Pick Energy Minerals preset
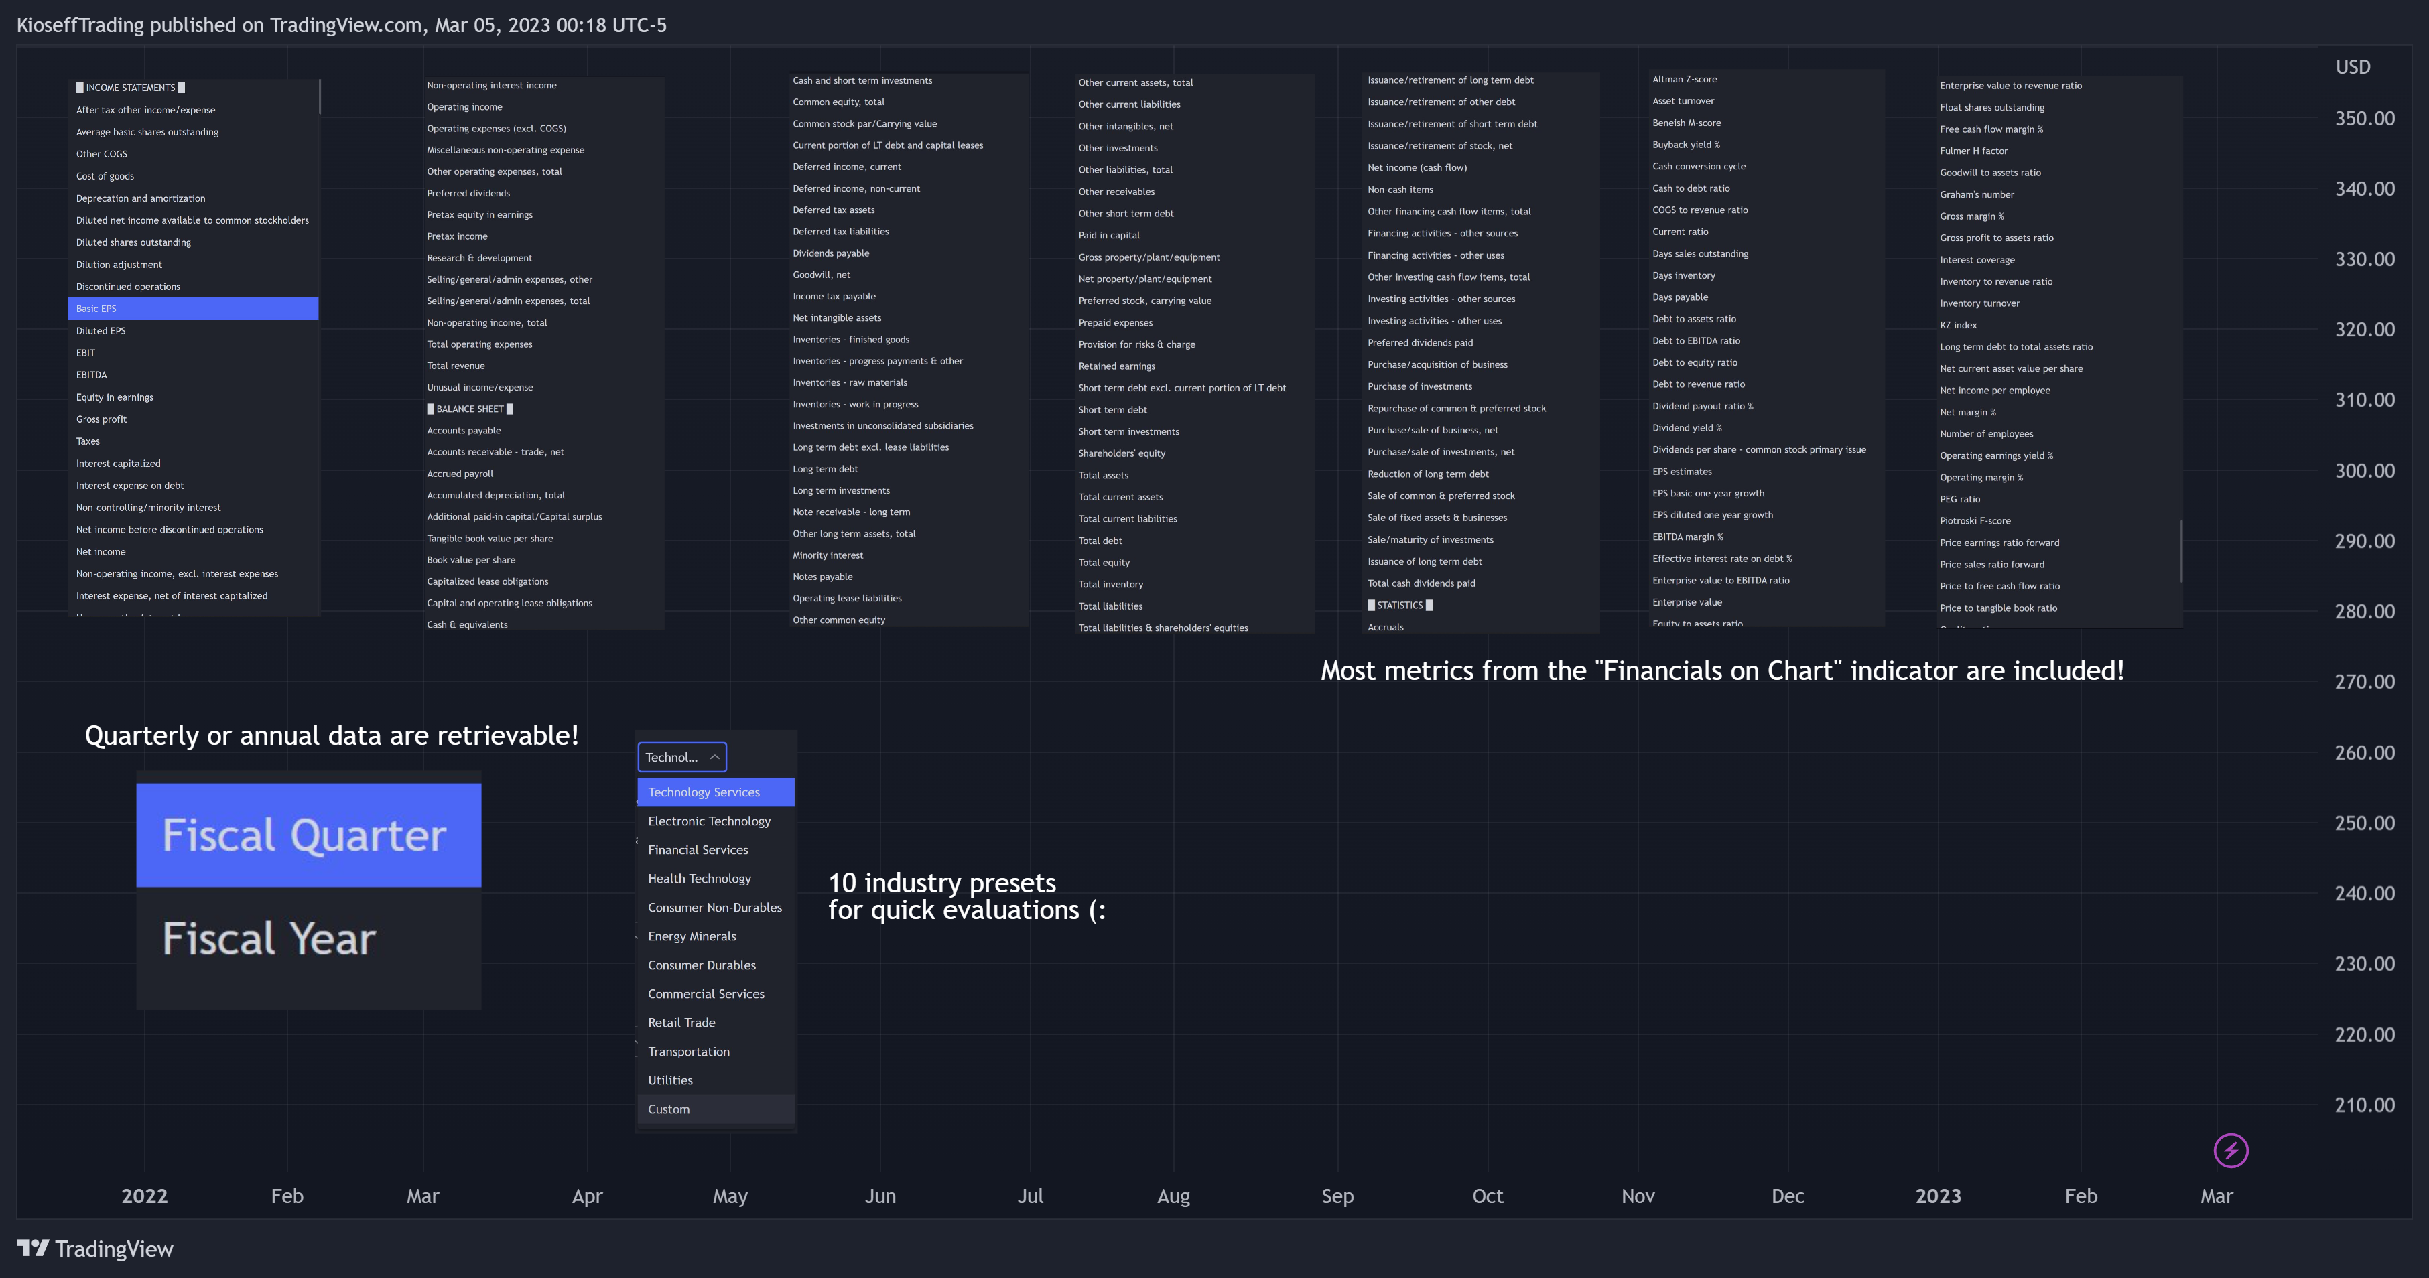2429x1278 pixels. click(x=716, y=936)
